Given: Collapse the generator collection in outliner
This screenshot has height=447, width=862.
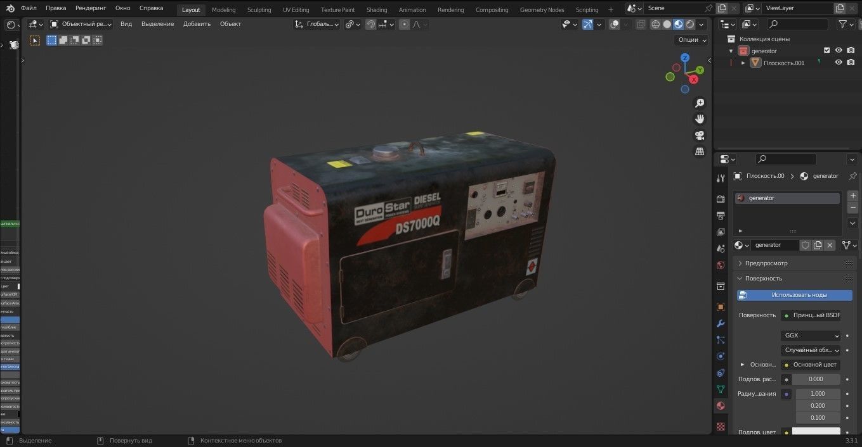Looking at the screenshot, I should [731, 51].
